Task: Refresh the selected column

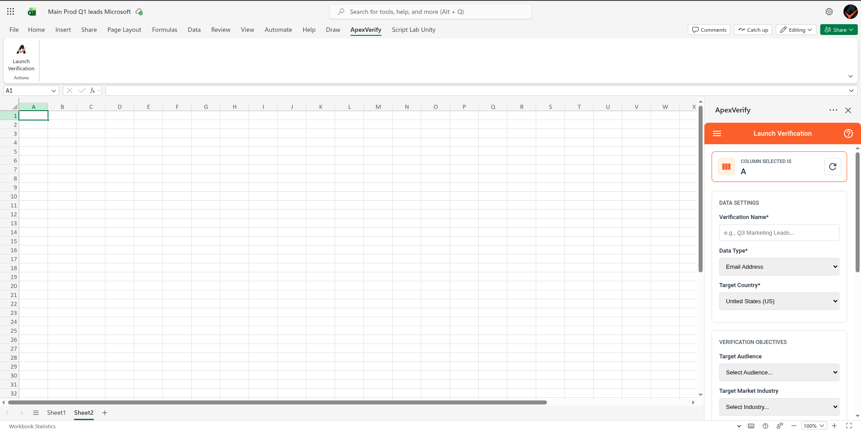Action: click(832, 167)
